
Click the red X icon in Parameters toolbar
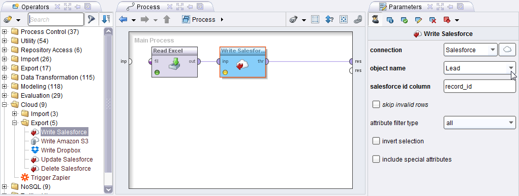coord(433,20)
